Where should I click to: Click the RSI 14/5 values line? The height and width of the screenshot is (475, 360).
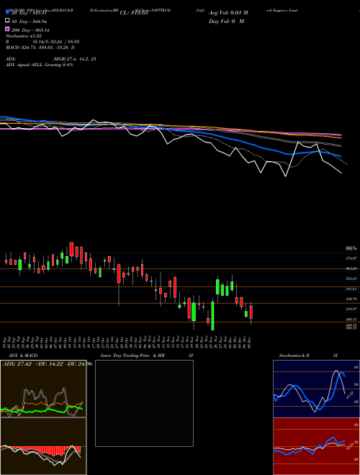point(42,42)
